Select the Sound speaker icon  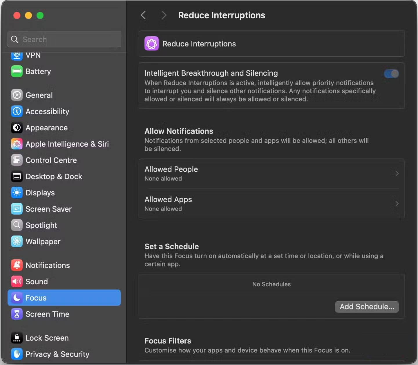pyautogui.click(x=17, y=281)
